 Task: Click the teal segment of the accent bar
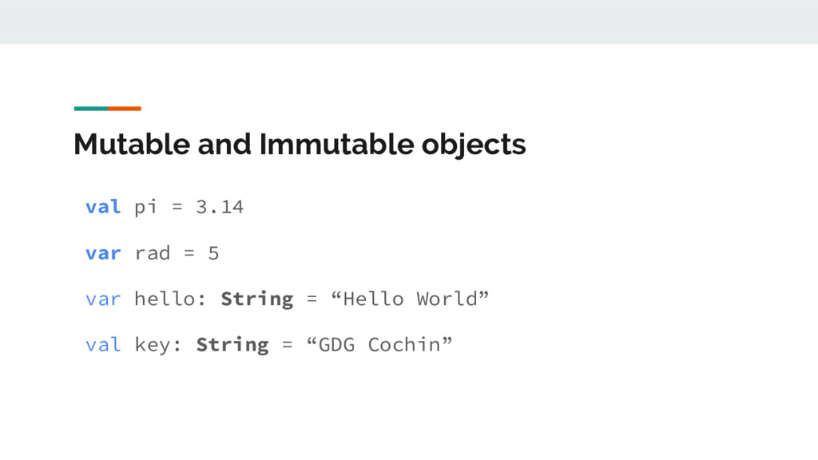pos(90,109)
